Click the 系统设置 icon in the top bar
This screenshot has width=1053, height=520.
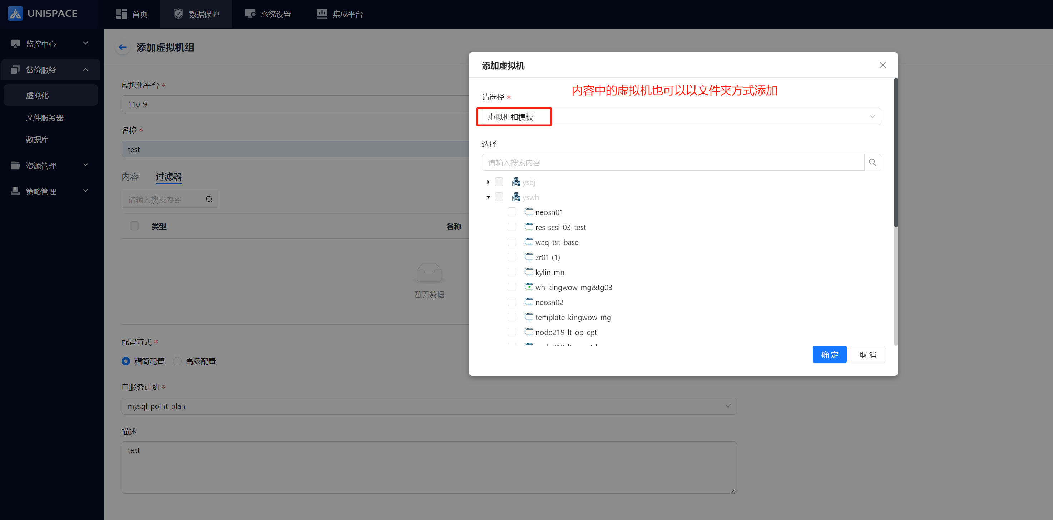250,14
